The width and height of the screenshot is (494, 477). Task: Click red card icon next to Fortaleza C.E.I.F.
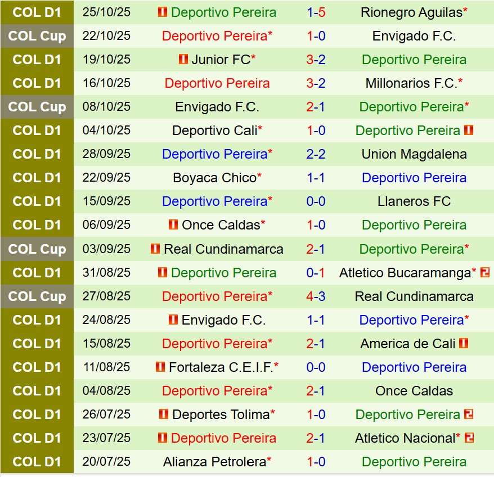[161, 367]
